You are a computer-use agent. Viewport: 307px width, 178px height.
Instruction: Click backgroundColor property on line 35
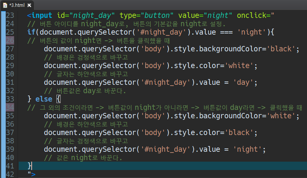point(231,116)
